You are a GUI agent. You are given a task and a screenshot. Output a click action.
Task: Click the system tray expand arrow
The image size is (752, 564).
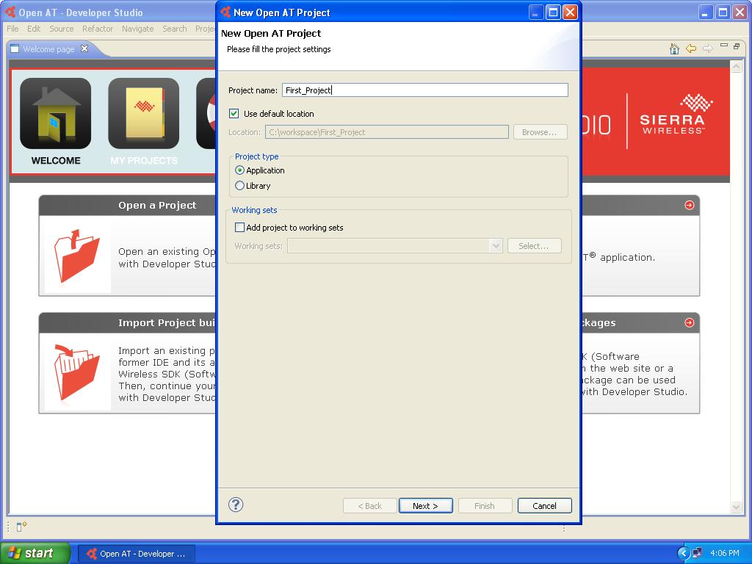(x=684, y=553)
